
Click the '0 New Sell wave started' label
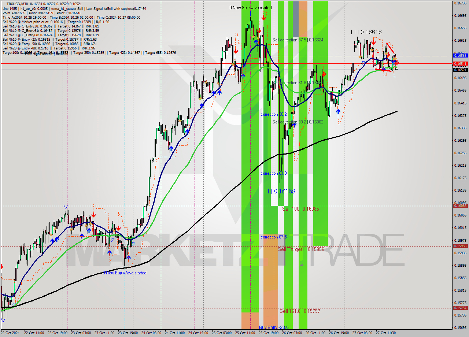click(x=251, y=8)
